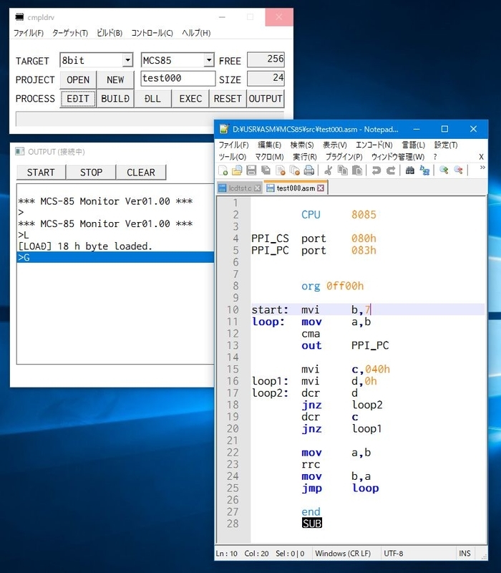Screen dimensions: 501x573
Task: Expand hidden toolbar items chevron
Action: pos(482,168)
